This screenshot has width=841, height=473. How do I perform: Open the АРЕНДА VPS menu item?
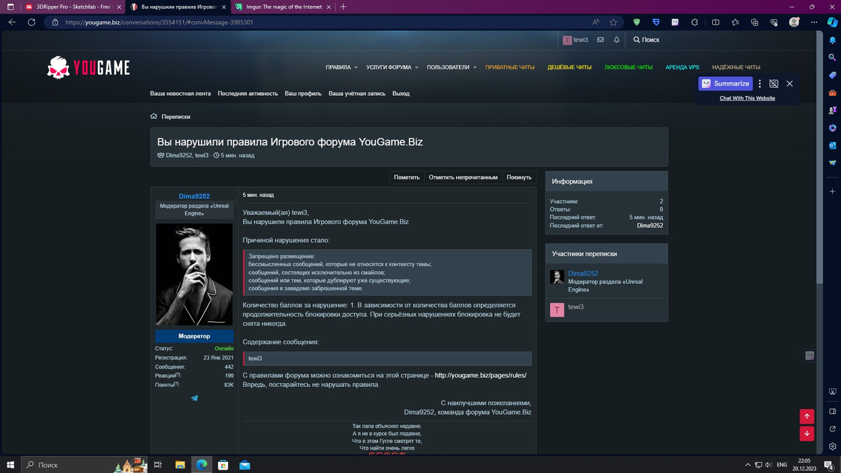click(x=682, y=67)
